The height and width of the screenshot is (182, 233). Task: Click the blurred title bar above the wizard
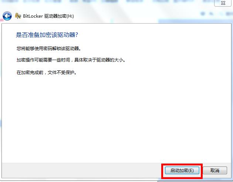[104, 3]
